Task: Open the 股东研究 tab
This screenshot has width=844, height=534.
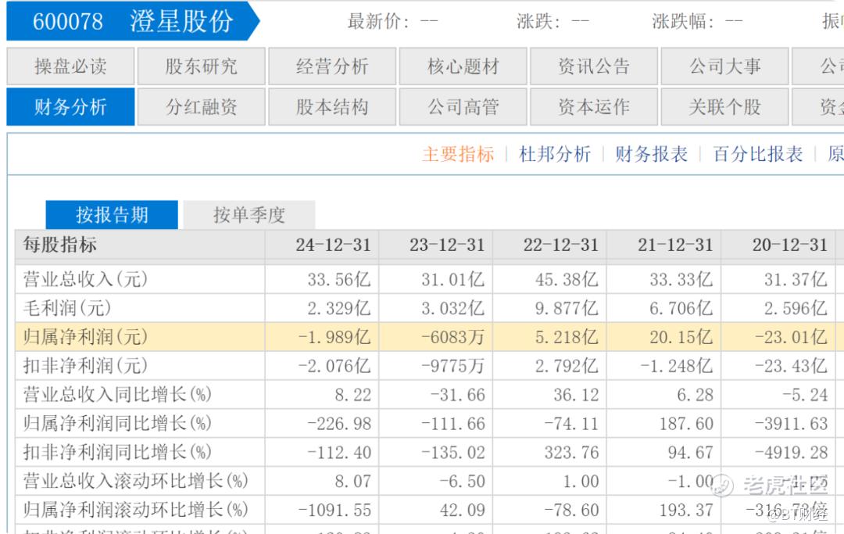Action: pyautogui.click(x=202, y=66)
